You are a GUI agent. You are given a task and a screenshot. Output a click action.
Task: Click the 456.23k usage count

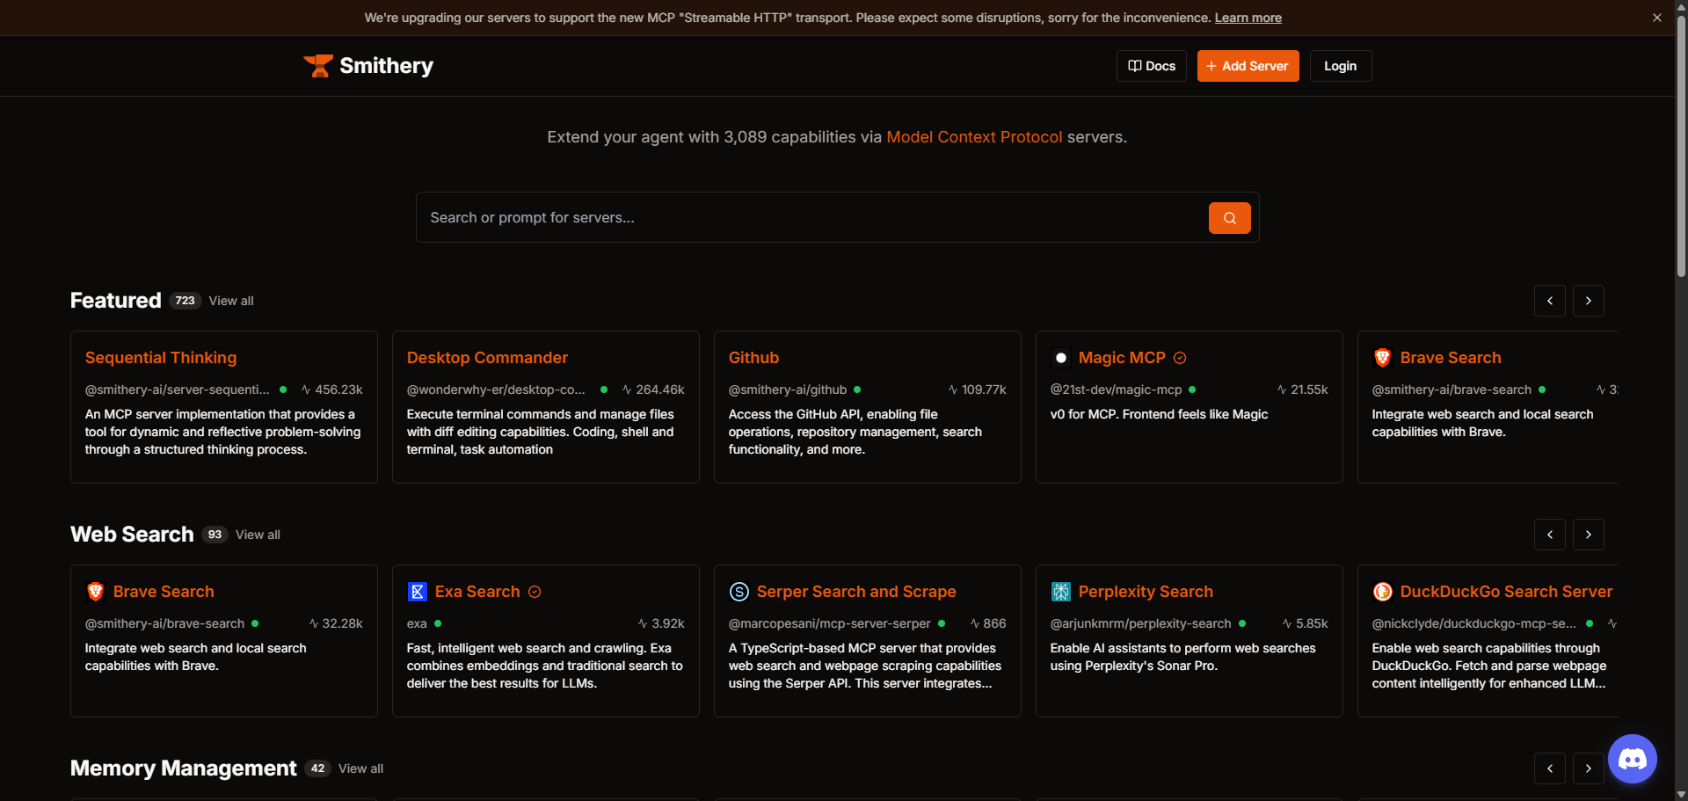tap(338, 390)
